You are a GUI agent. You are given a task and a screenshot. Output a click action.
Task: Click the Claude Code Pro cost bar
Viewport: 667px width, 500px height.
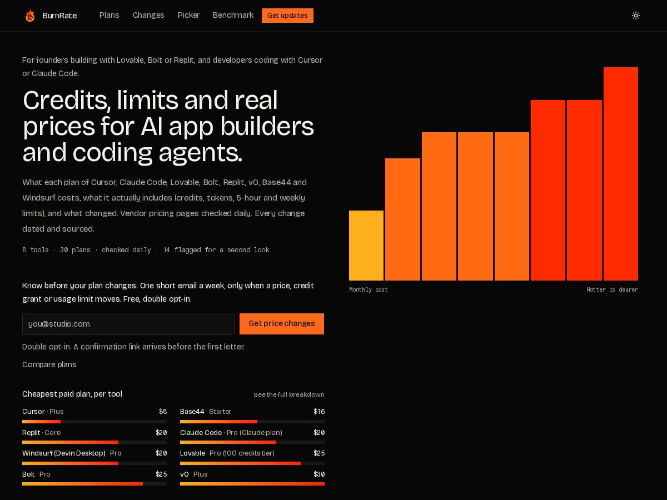point(252,442)
